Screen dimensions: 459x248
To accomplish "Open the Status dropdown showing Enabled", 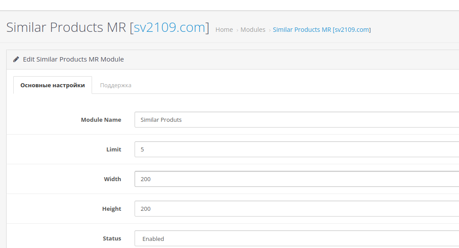I will [297, 239].
